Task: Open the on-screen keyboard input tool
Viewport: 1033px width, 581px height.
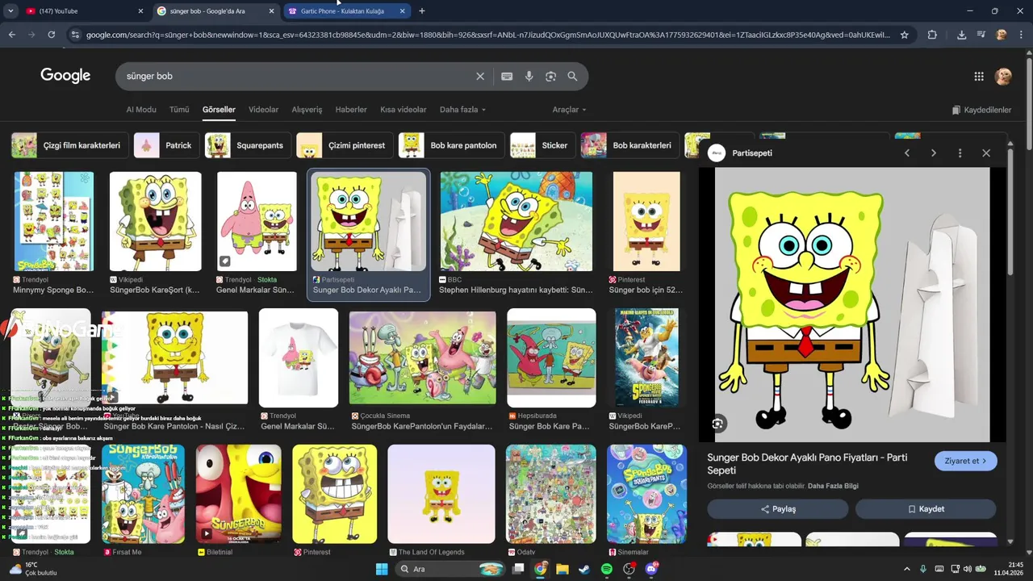Action: coord(507,76)
